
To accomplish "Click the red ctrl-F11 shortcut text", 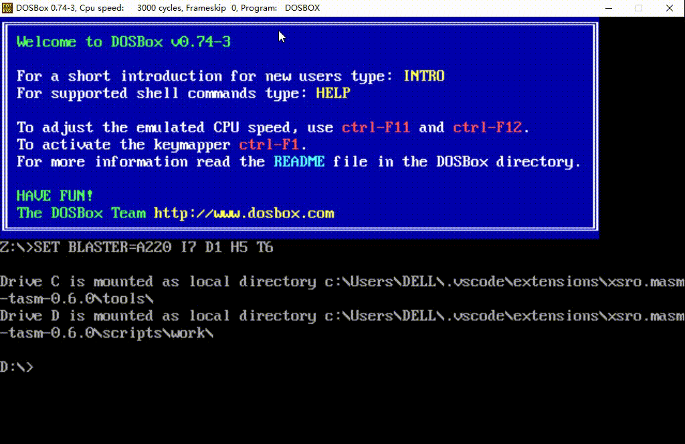I will (376, 128).
